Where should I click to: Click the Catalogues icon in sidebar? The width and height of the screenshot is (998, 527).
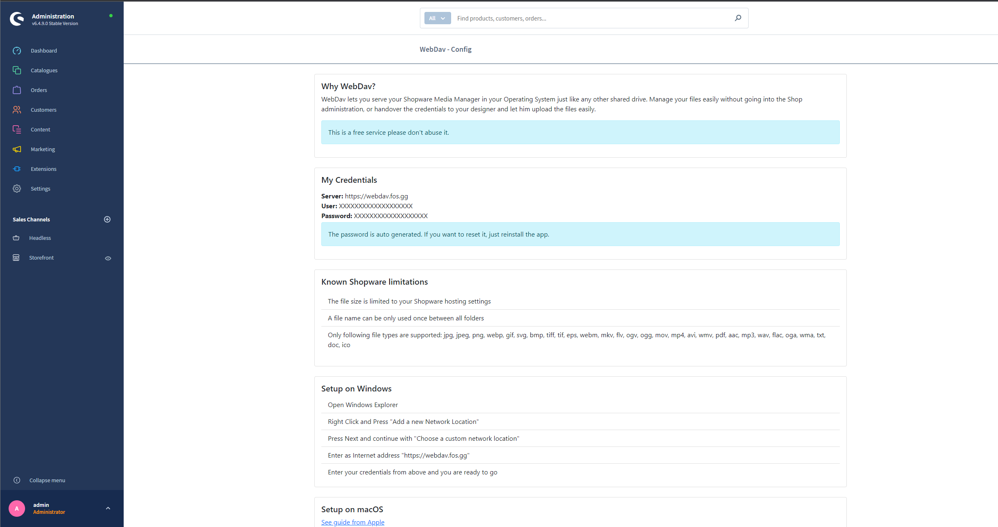point(17,70)
